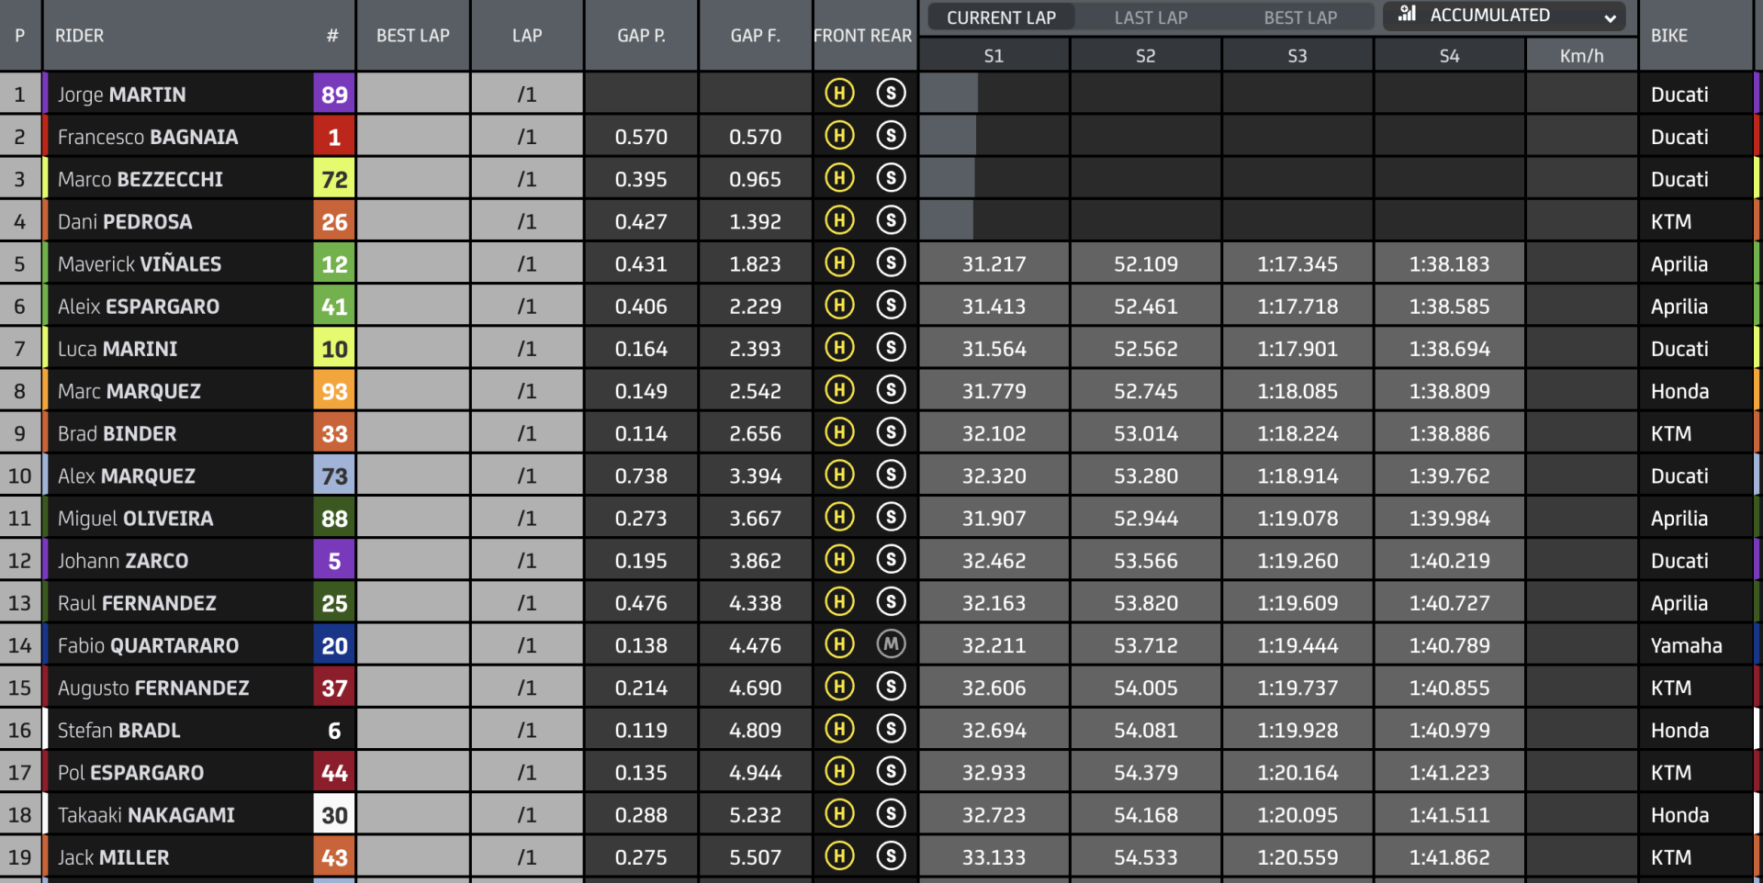Click the Km/h column header
1763x883 pixels.
(1581, 56)
